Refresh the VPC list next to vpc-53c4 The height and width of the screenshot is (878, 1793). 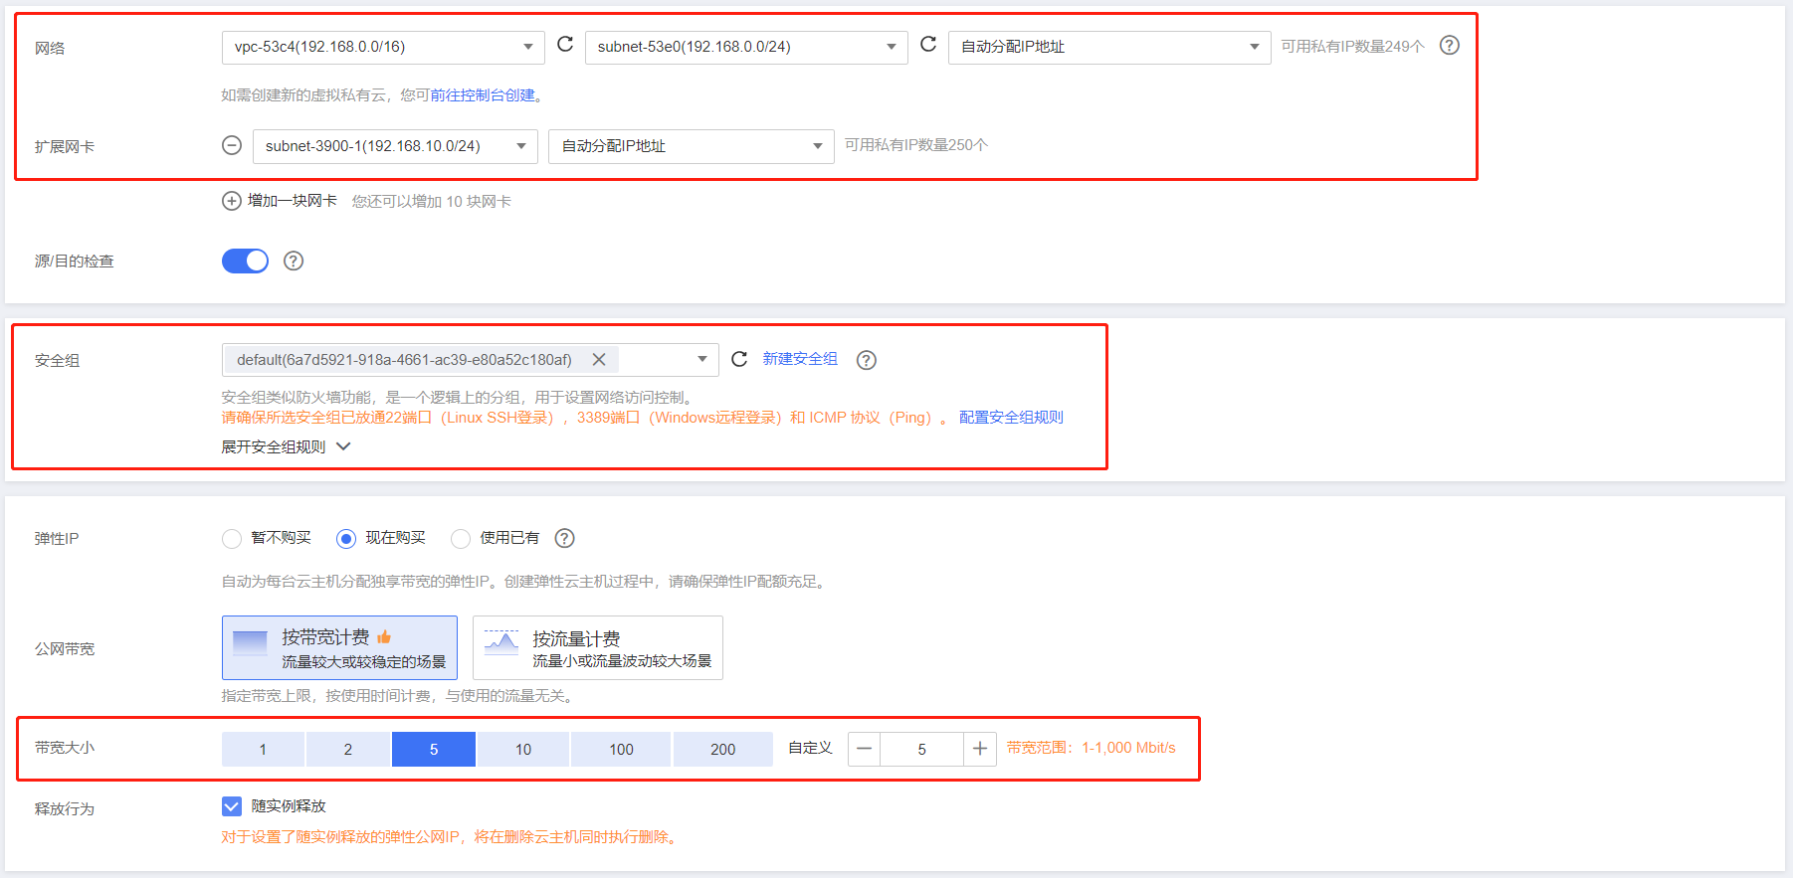565,45
